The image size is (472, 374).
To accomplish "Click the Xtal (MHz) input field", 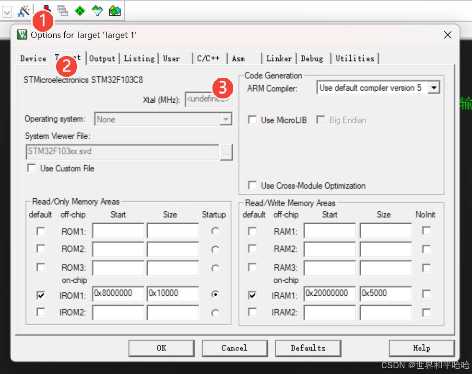I will click(209, 99).
